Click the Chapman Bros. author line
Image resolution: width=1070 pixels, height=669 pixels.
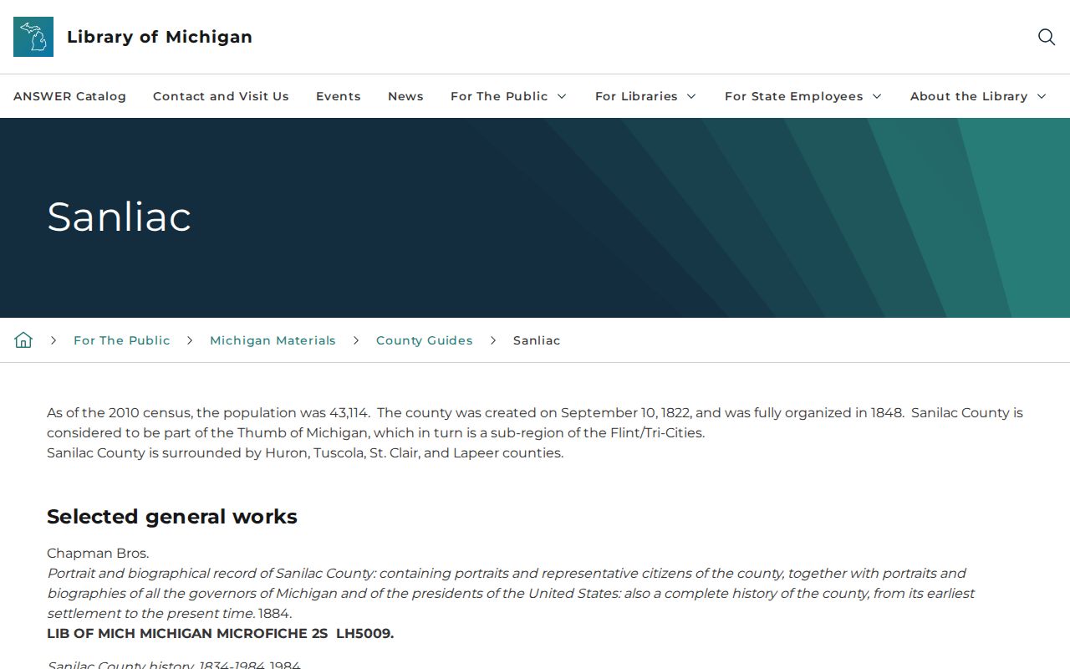point(98,553)
